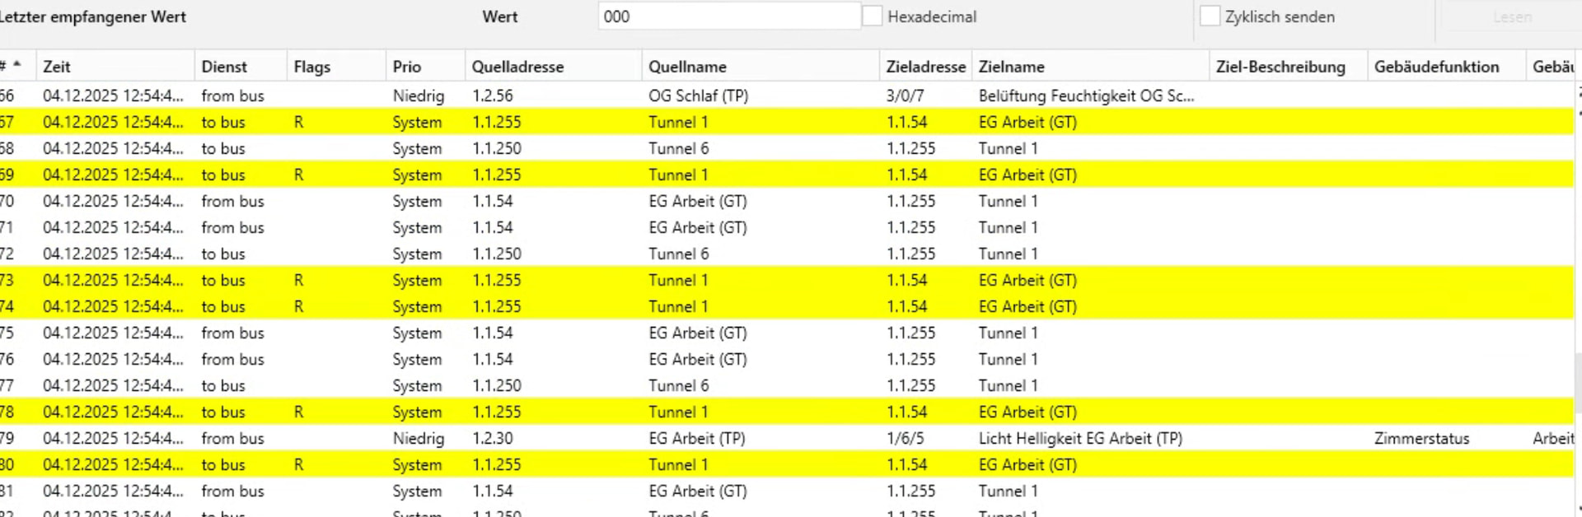Toggle the sort arrow in # column
1582x517 pixels.
(x=16, y=65)
